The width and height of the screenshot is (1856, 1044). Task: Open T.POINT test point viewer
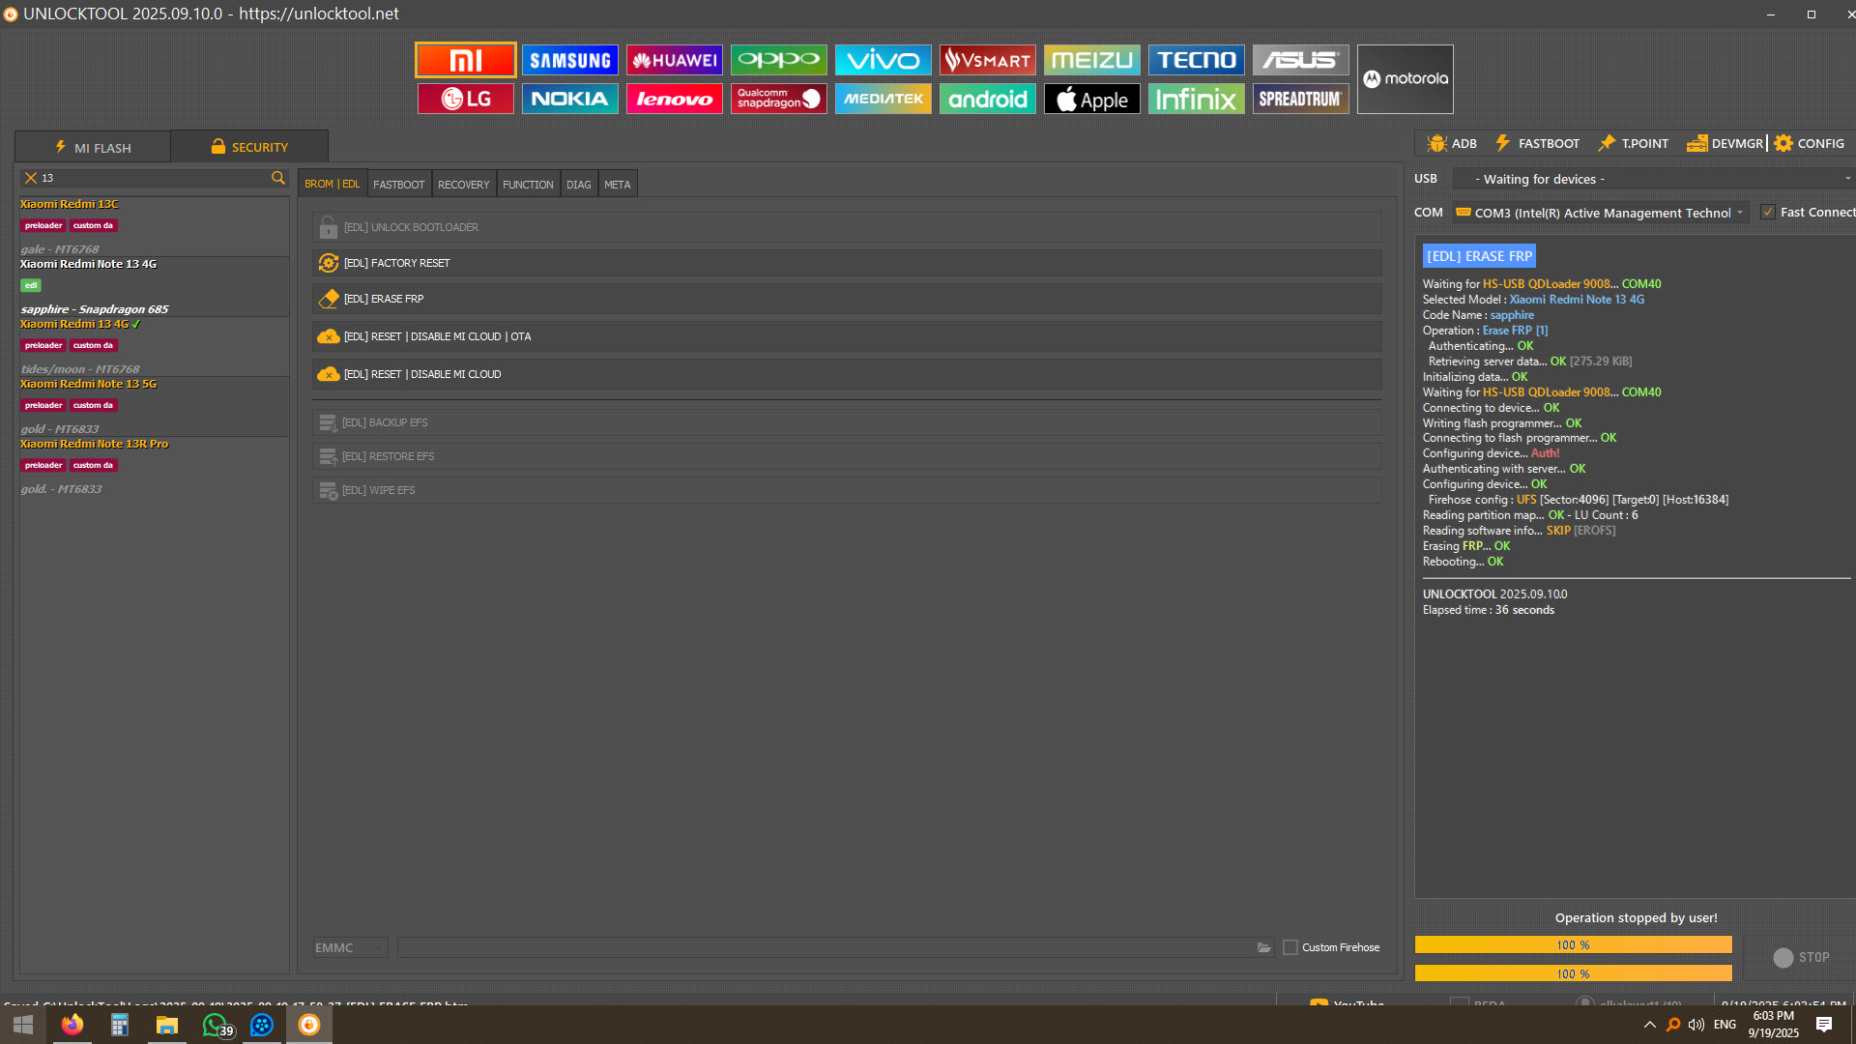tap(1633, 143)
